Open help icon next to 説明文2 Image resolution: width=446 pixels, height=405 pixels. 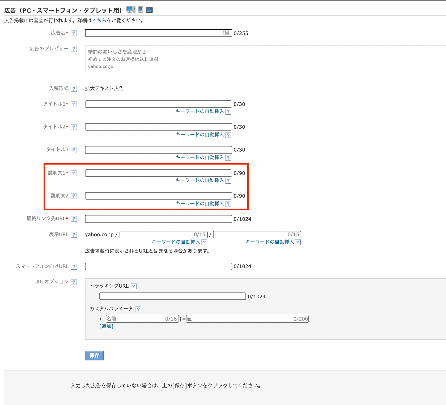[74, 196]
